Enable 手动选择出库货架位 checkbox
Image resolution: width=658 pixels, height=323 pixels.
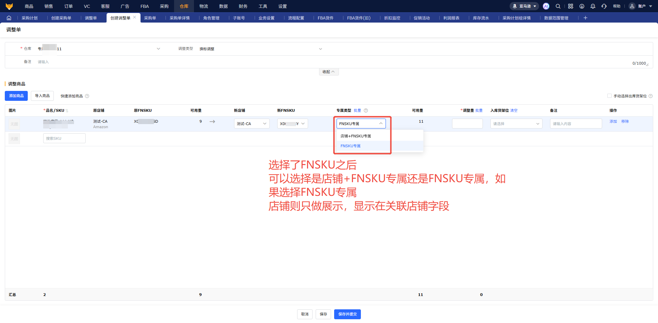609,96
